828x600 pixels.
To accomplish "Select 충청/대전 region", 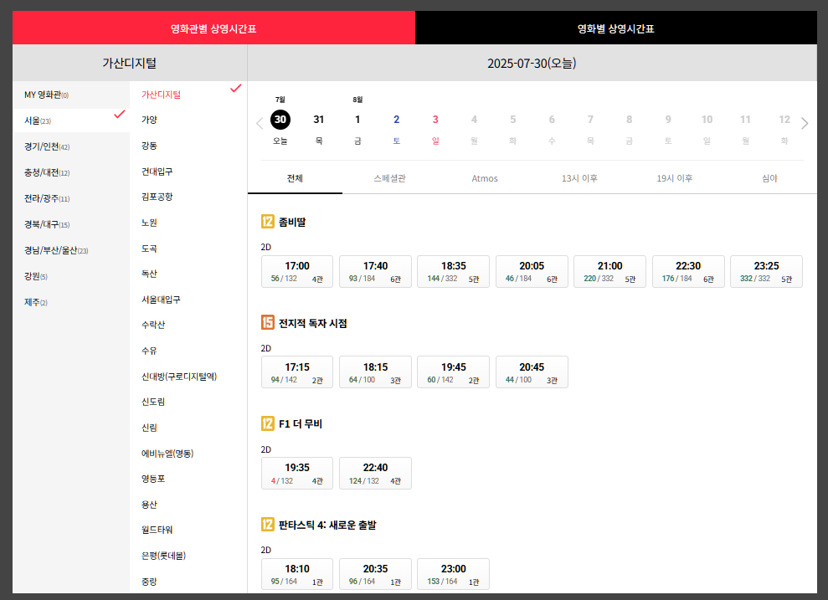I will [x=71, y=172].
